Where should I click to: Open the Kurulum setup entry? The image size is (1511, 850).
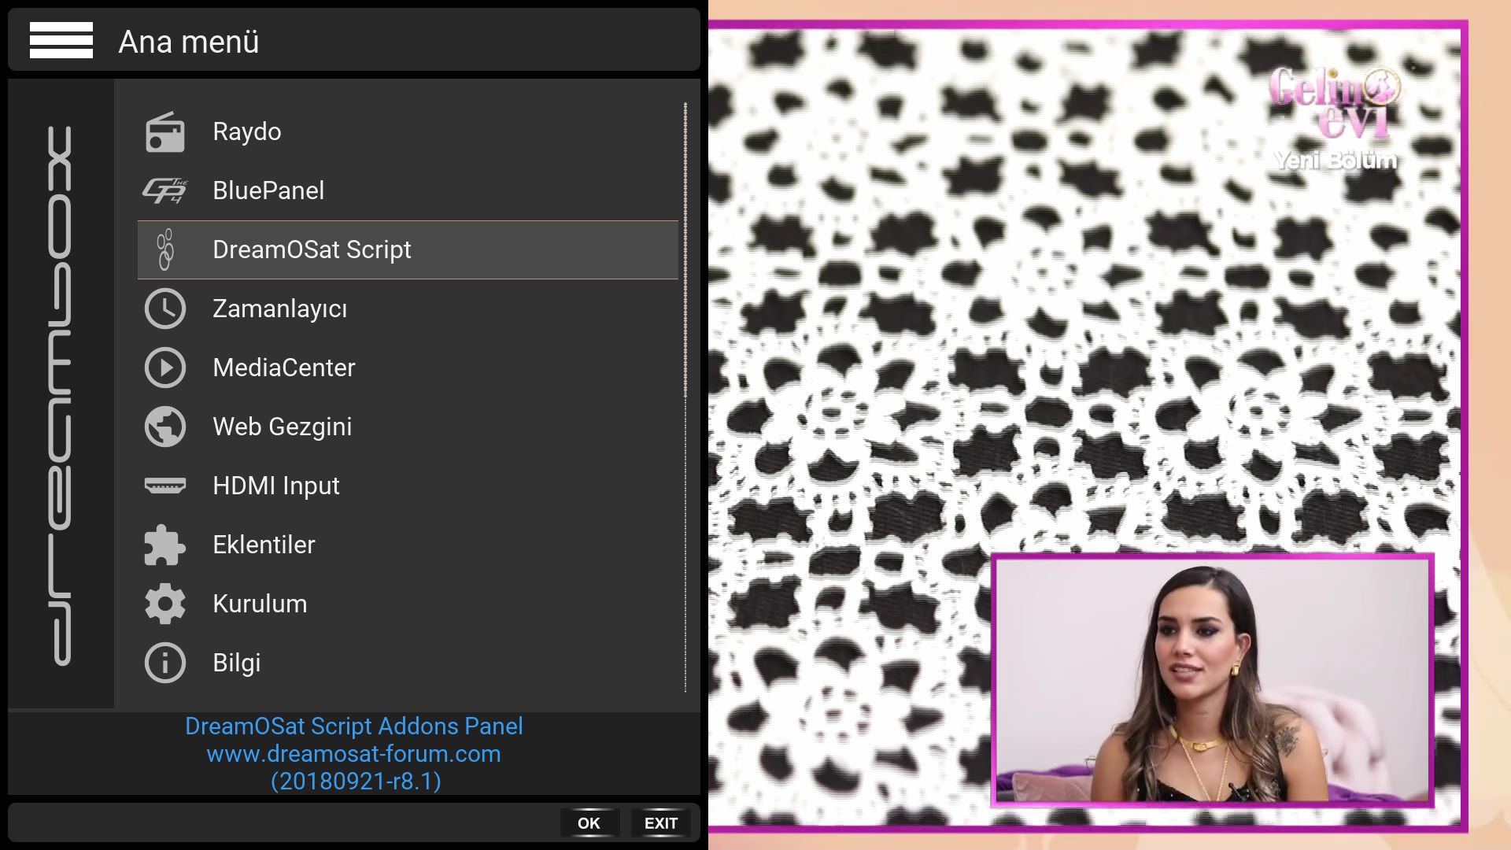[x=408, y=604]
